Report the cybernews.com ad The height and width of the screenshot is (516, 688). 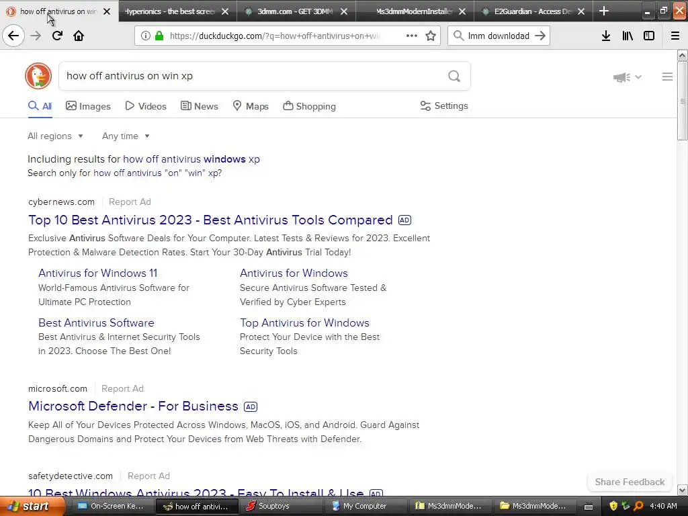click(130, 202)
